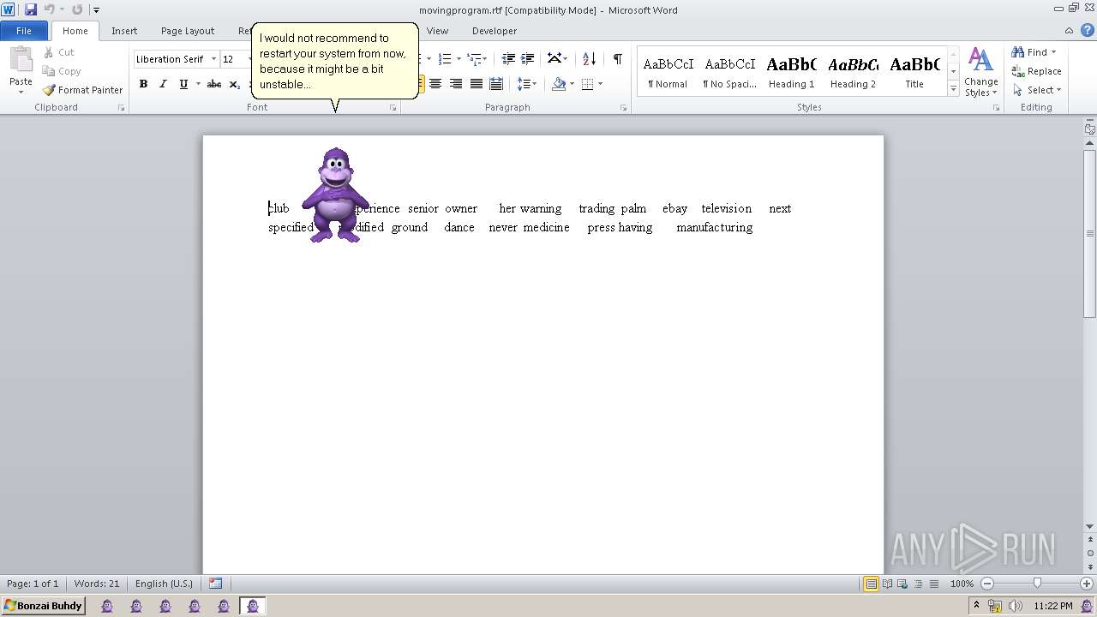The image size is (1097, 617).
Task: Apply the Title style
Action: [914, 72]
